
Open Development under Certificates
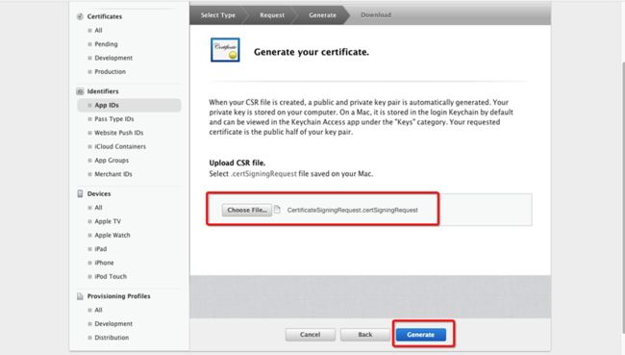click(x=113, y=58)
